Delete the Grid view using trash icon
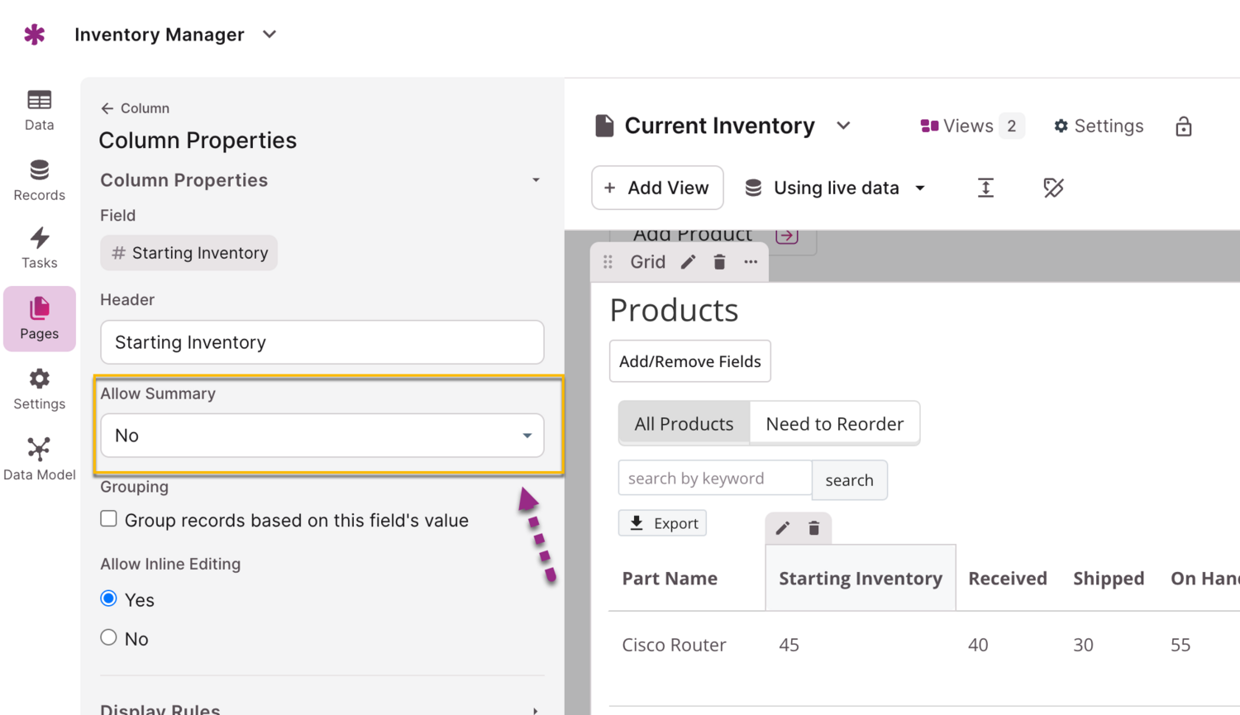Viewport: 1240px width, 715px height. click(x=719, y=262)
